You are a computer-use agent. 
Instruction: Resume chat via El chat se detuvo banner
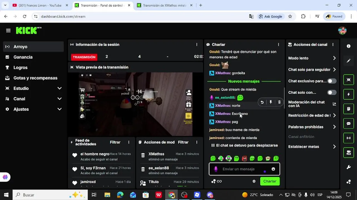click(244, 145)
